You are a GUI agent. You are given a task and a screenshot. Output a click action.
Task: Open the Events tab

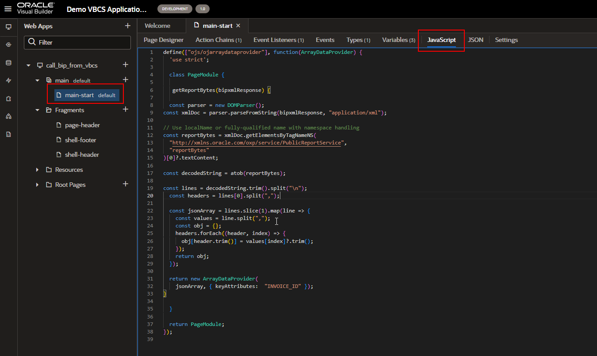[325, 40]
